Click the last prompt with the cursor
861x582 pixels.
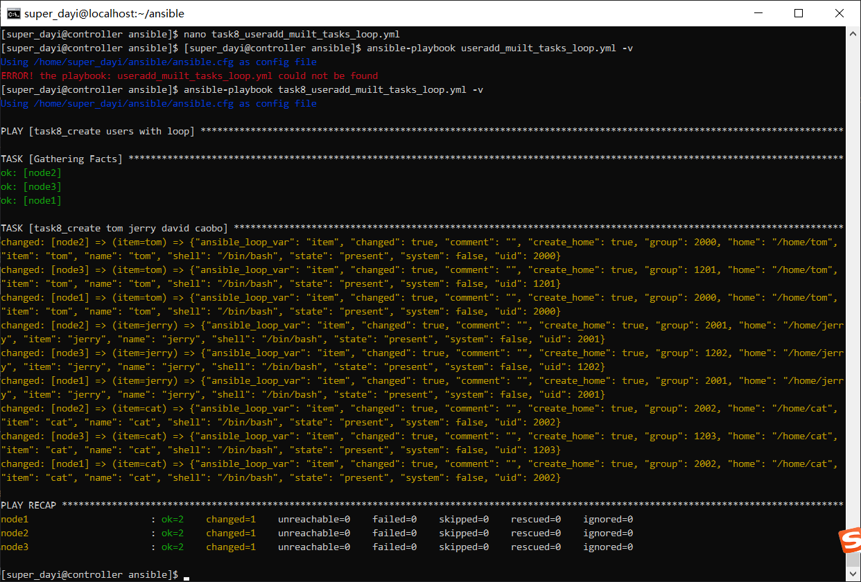point(95,574)
